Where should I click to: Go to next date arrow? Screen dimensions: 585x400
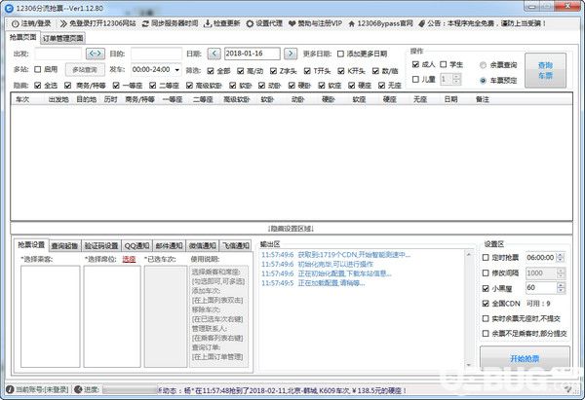pyautogui.click(x=291, y=54)
